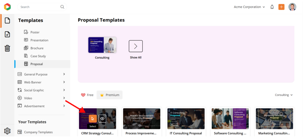The width and height of the screenshot is (303, 137).
Task: Click the Video play category icon
Action: (x=20, y=98)
